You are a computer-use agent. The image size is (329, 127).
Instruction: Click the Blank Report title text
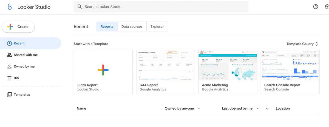87,85
